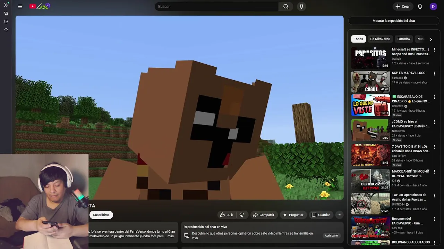Open more actions ellipsis under video

(339, 215)
